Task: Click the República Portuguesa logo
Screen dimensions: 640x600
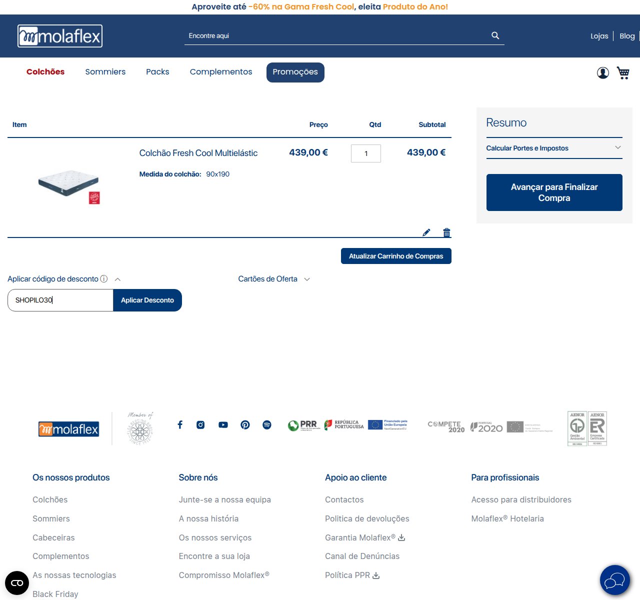Action: coord(344,425)
